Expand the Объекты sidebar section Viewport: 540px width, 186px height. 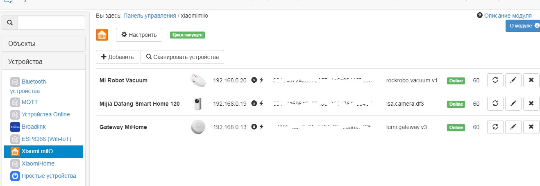[43, 43]
